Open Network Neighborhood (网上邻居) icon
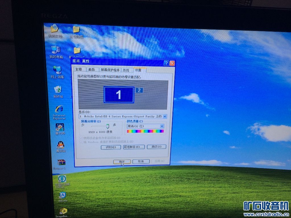Image resolution: width=291 pixels, height=218 pixels. (x=57, y=72)
